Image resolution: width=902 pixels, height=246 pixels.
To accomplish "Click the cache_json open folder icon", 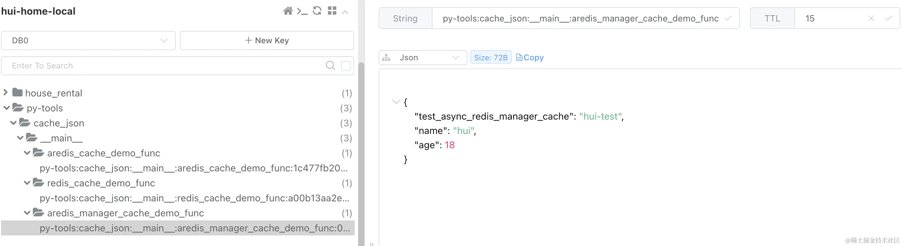I will [x=25, y=122].
